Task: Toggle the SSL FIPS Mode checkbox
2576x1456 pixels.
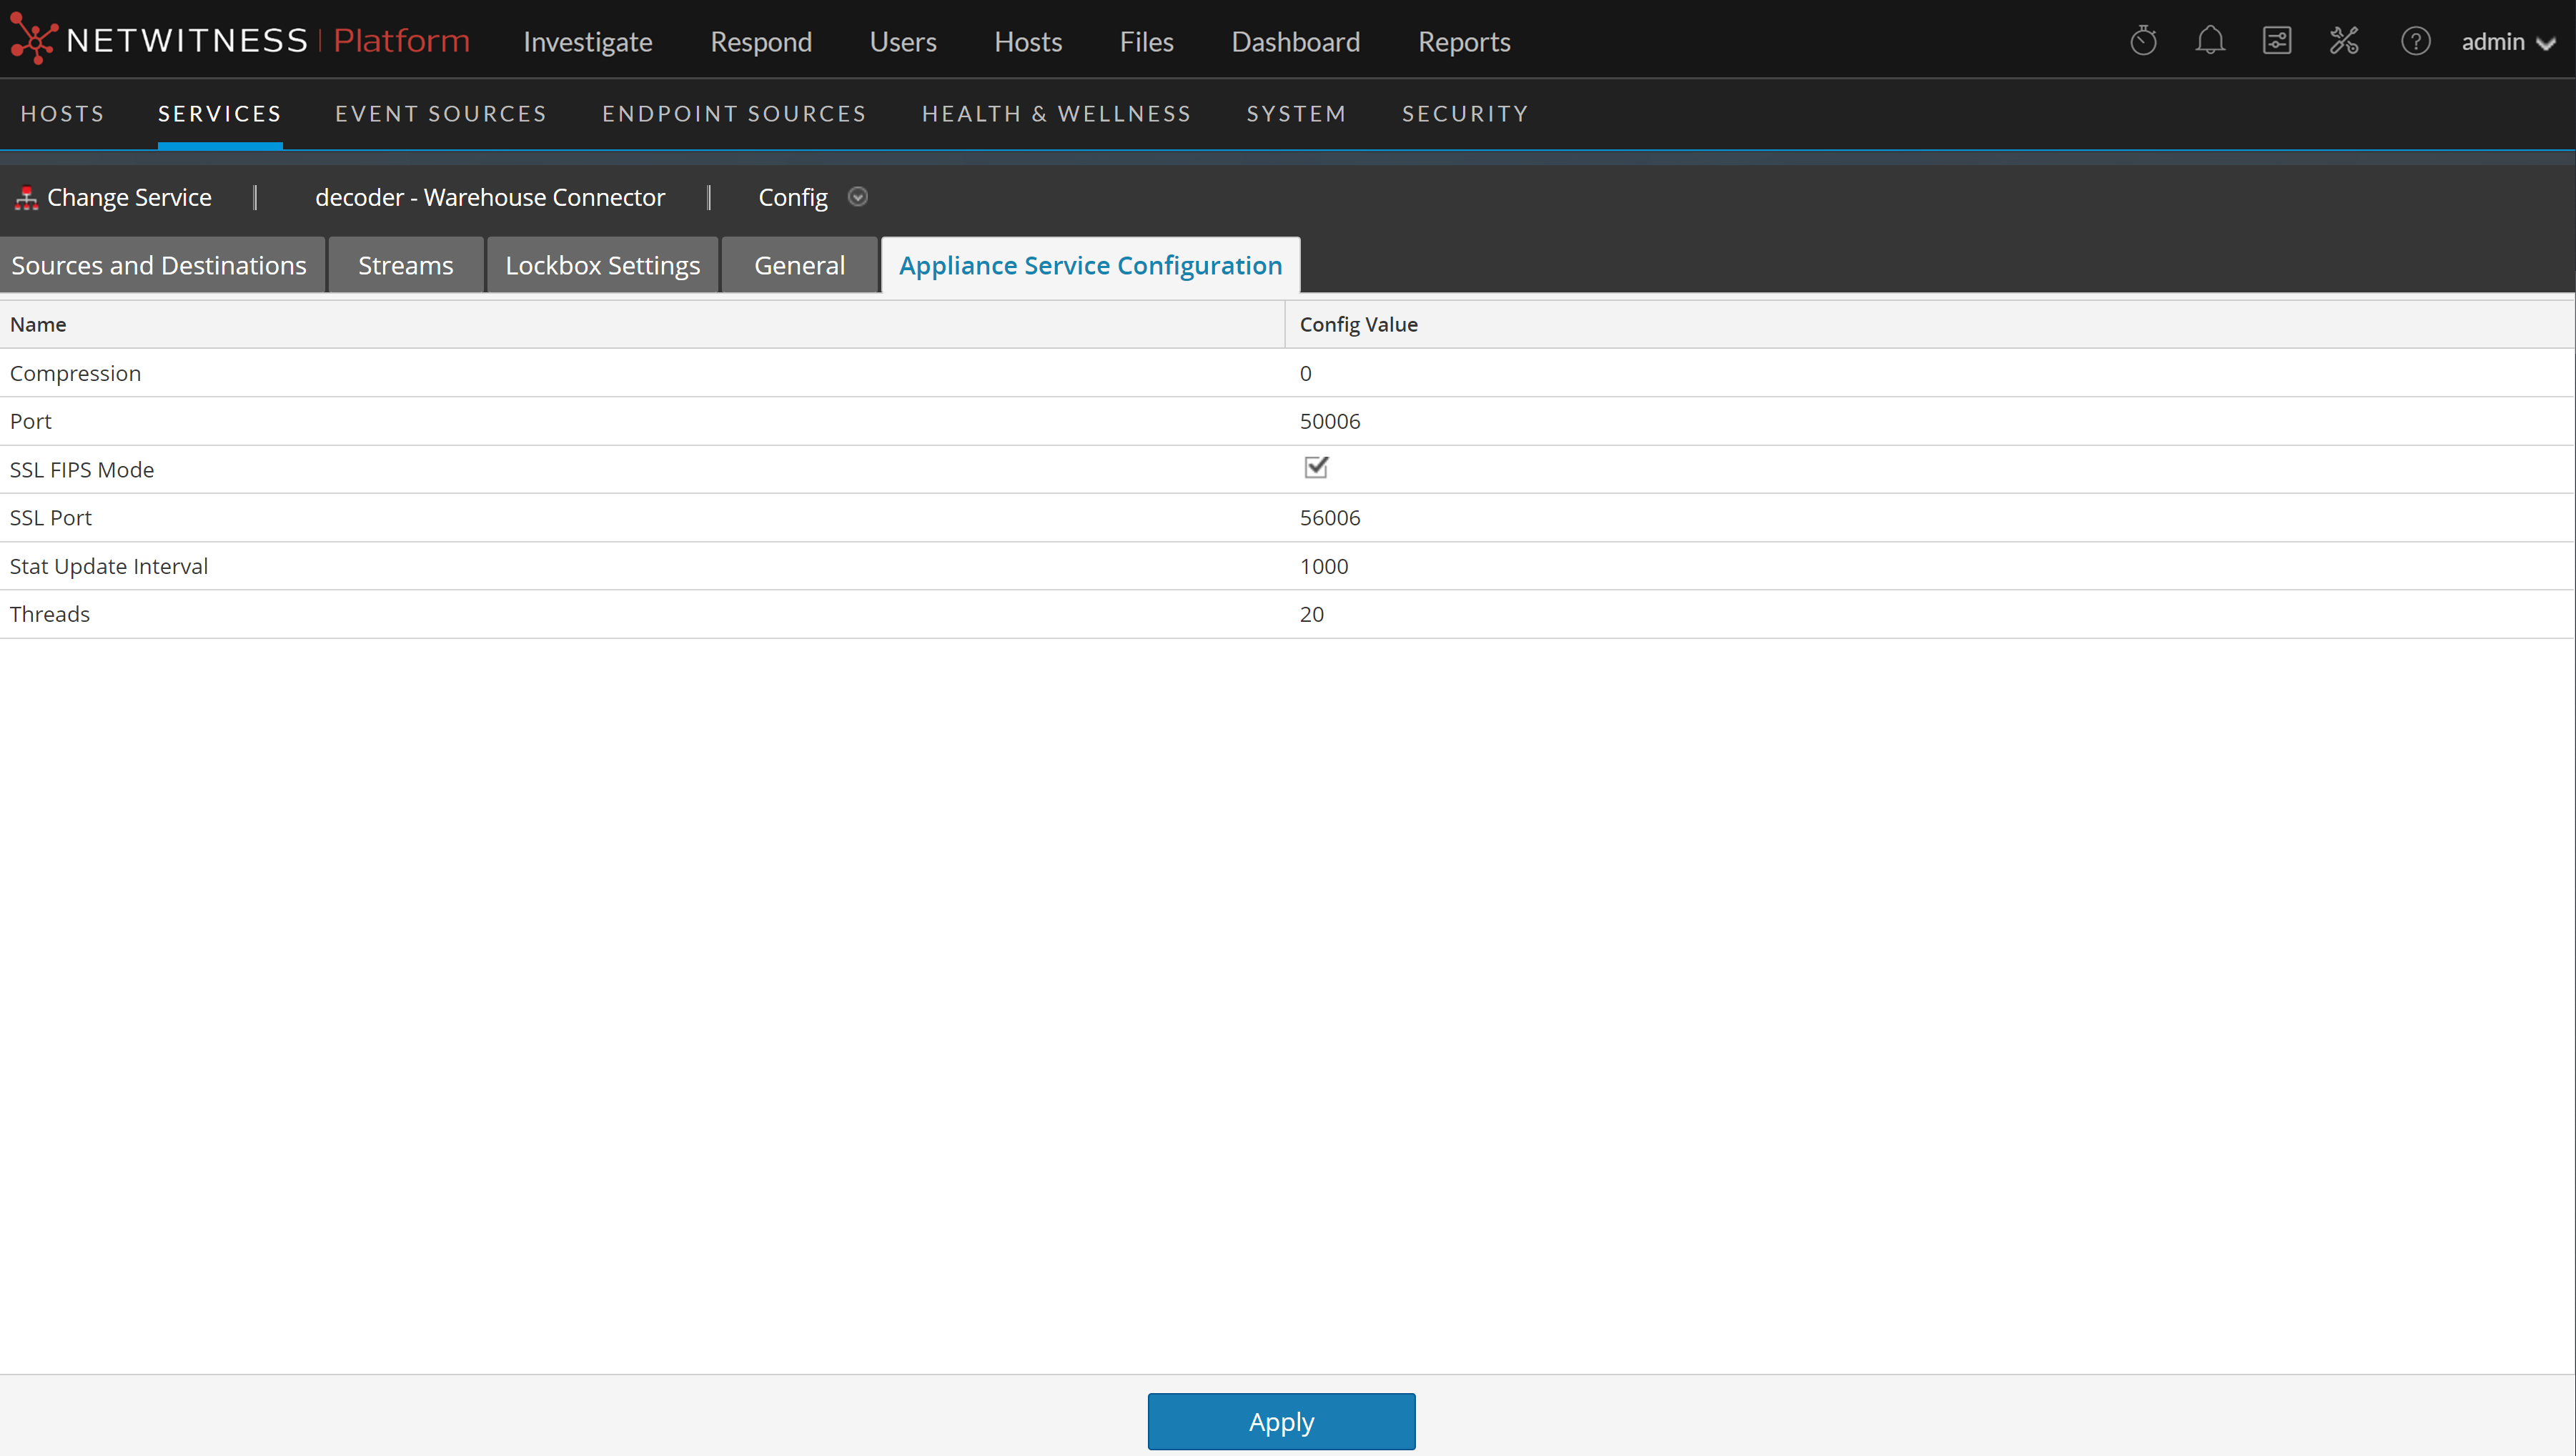Action: click(x=1315, y=467)
